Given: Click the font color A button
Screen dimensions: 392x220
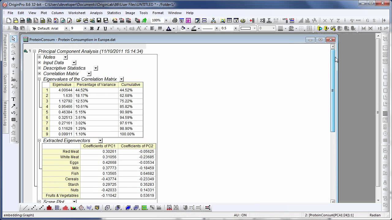Looking at the screenshot, I should (168, 28).
